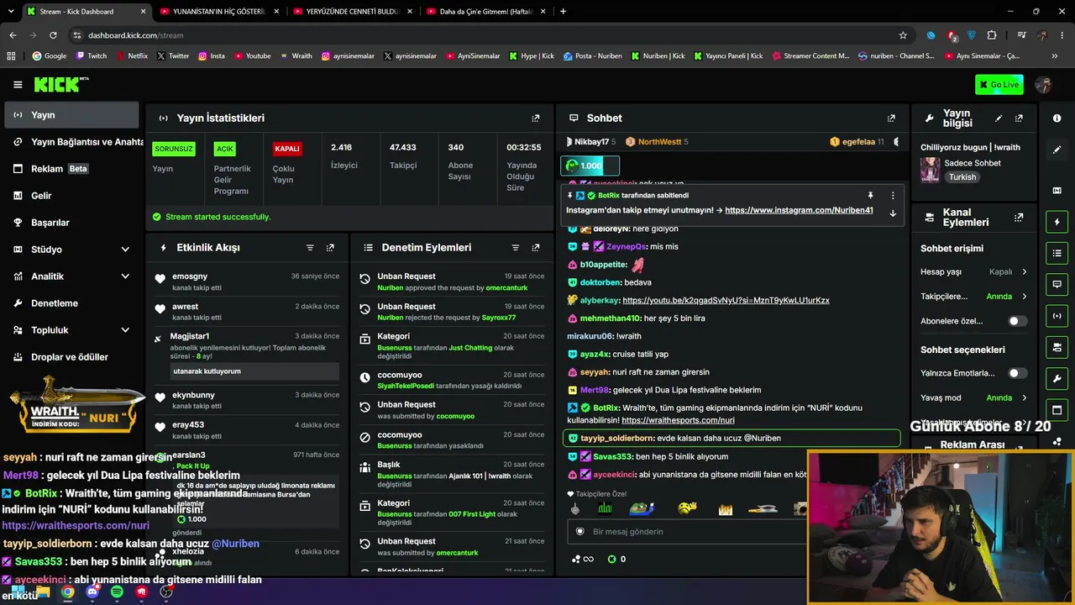Open a new browser tab
Image resolution: width=1075 pixels, height=605 pixels.
click(x=563, y=12)
